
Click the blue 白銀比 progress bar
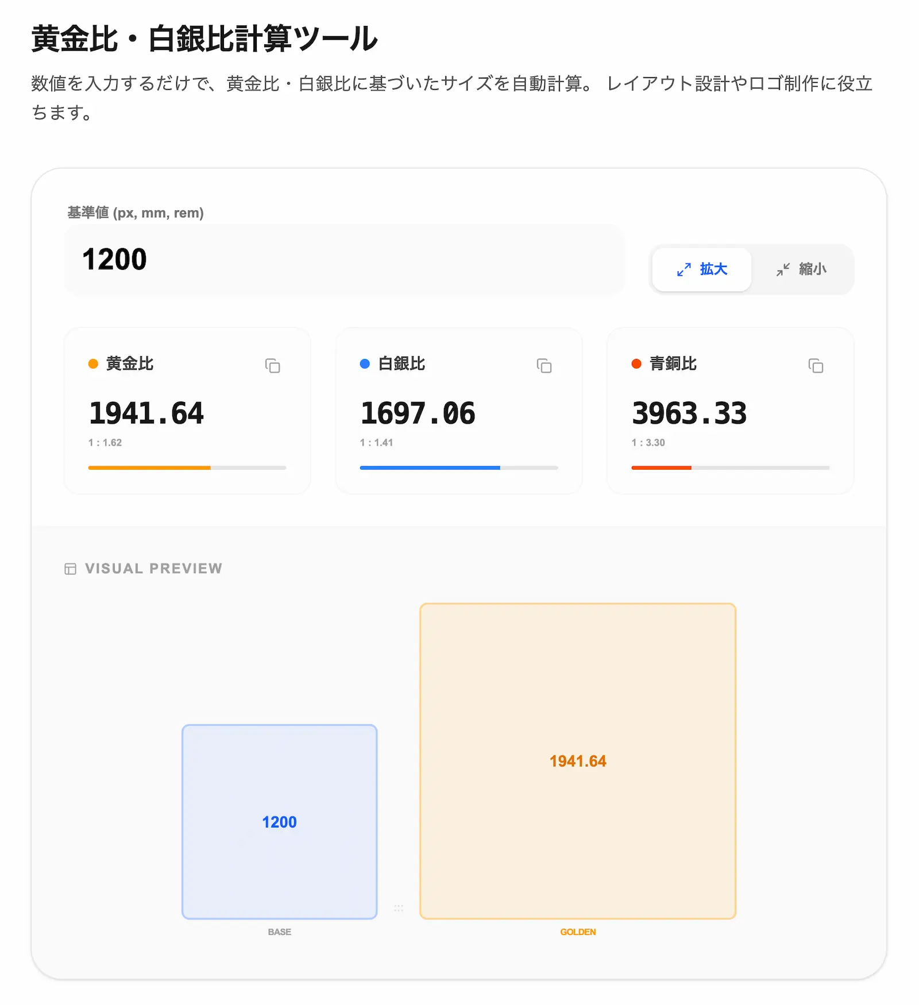pos(459,467)
